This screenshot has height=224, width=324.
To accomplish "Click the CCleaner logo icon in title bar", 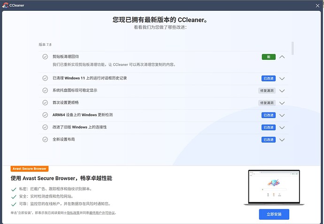I will (5, 5).
